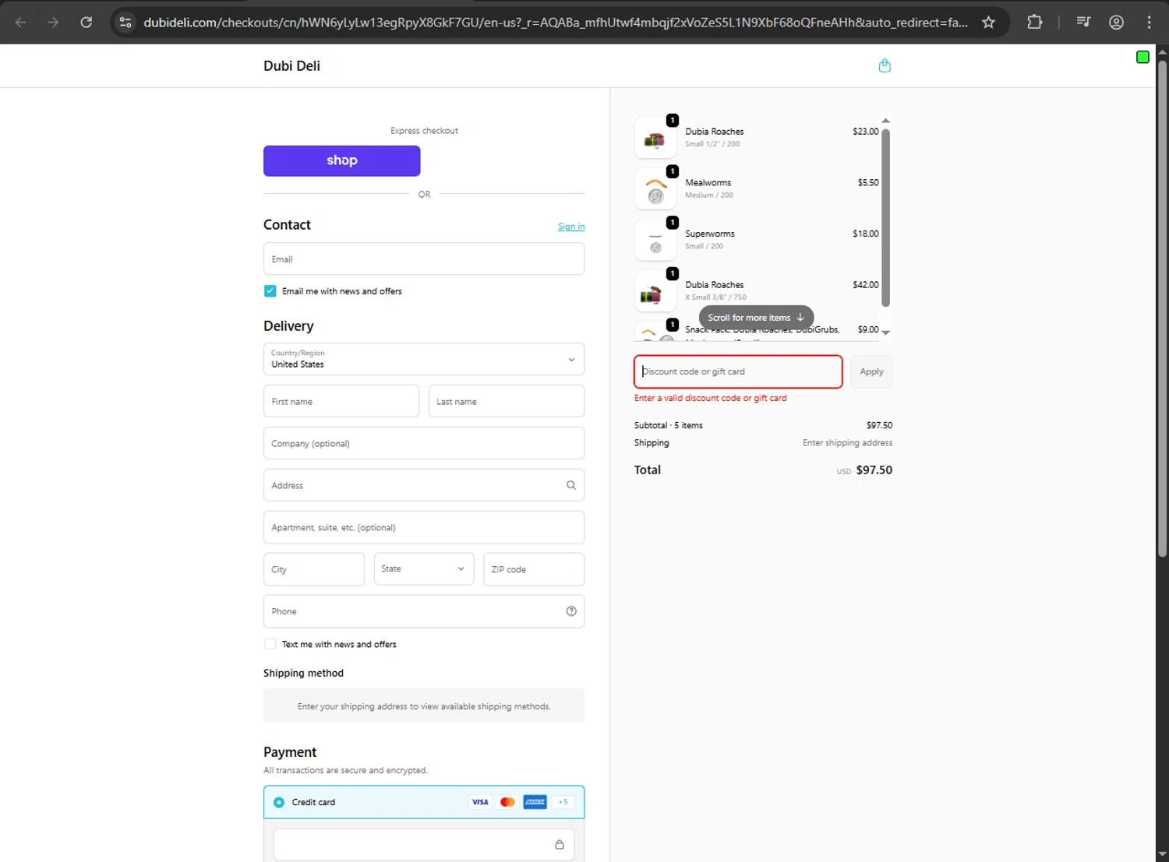This screenshot has height=862, width=1169.
Task: Focus the Discount code or gift card field
Action: tap(738, 371)
